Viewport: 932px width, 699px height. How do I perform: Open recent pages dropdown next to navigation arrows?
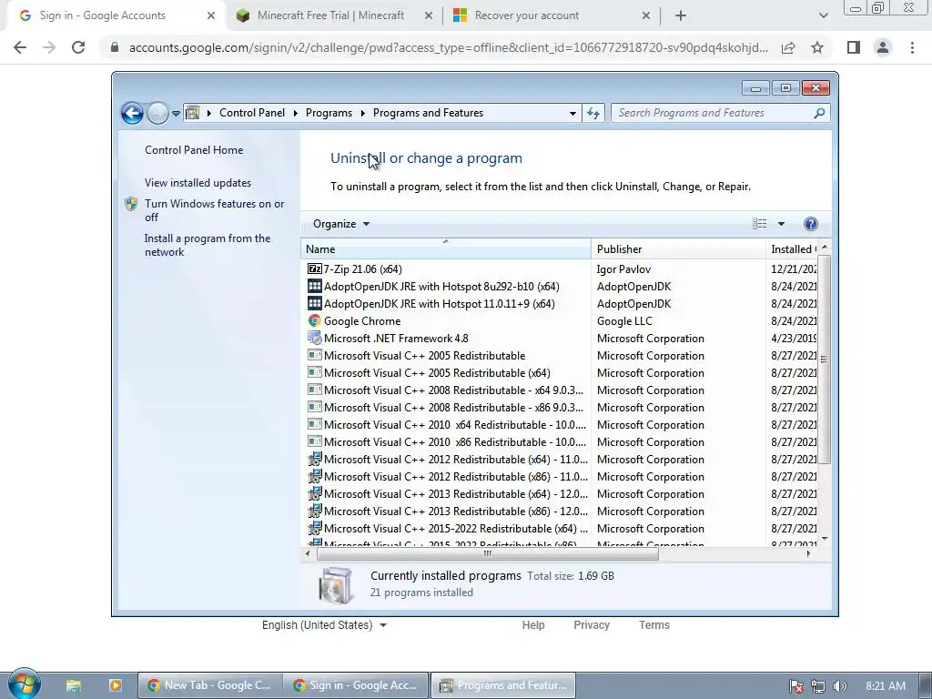tap(176, 113)
